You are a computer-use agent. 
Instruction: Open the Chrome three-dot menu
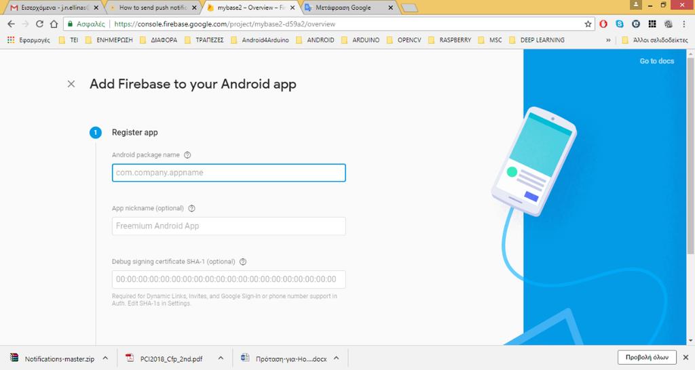pyautogui.click(x=684, y=24)
